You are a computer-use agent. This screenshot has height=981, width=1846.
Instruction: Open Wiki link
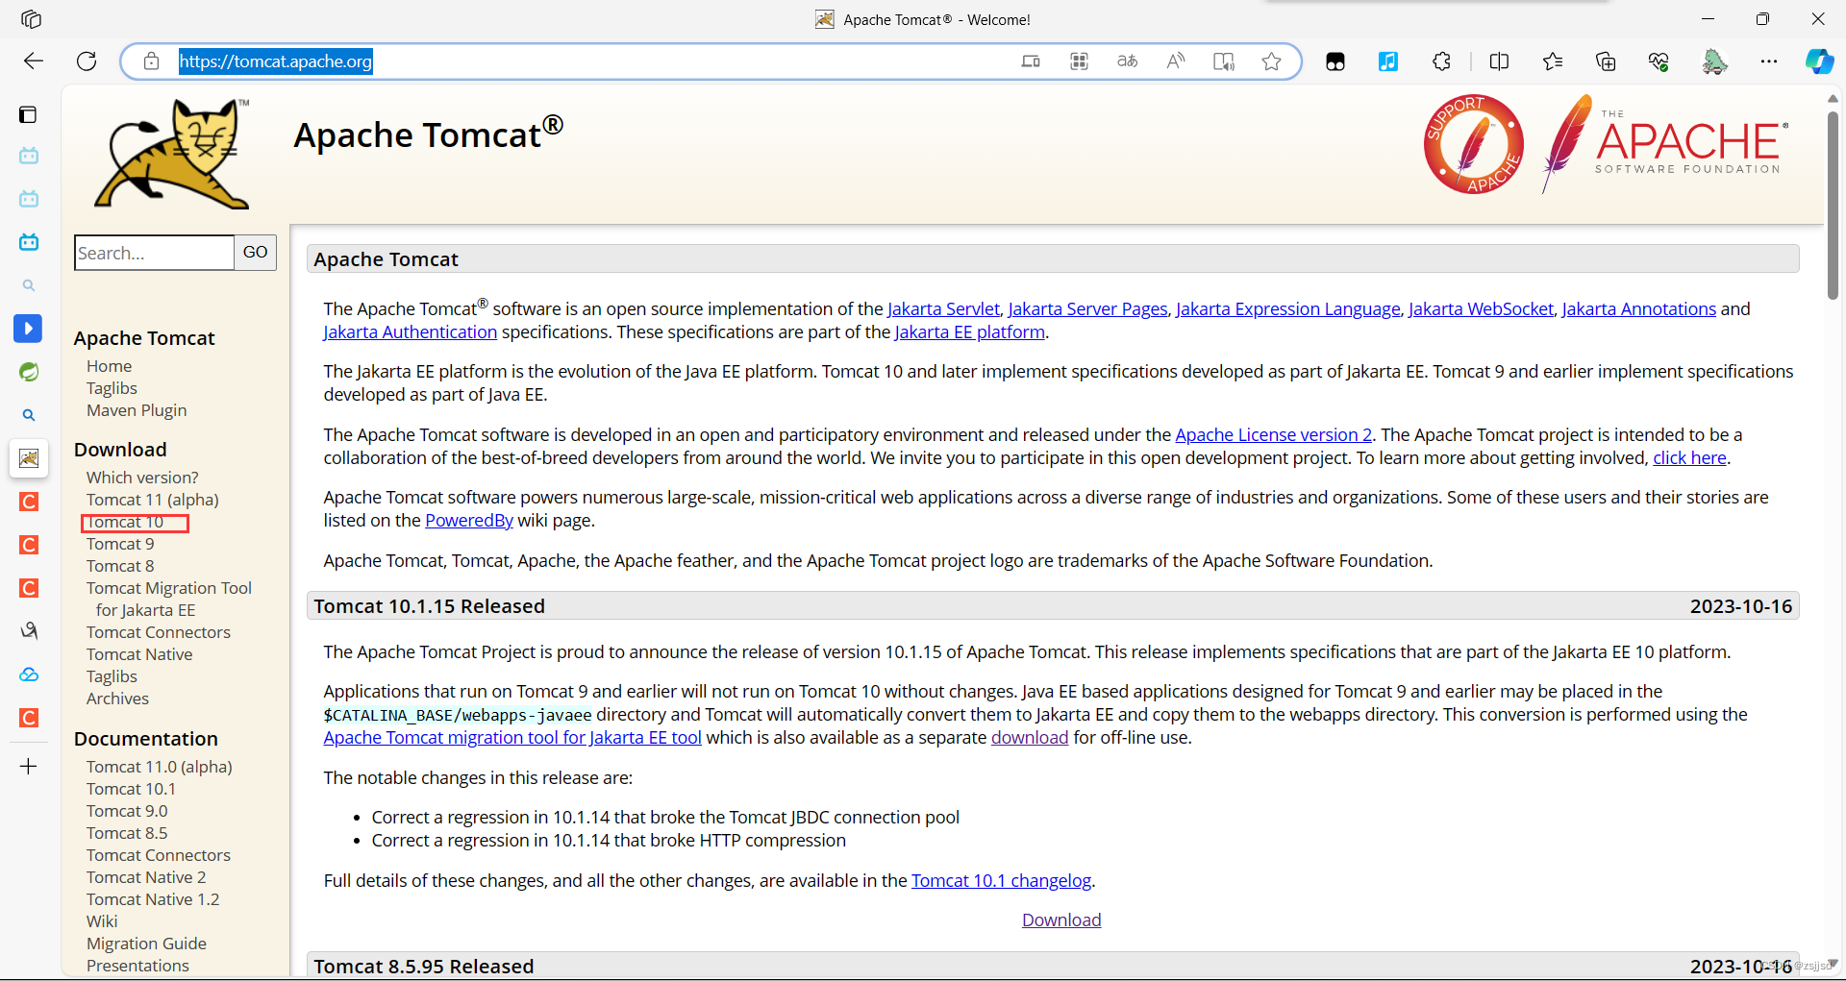[x=102, y=921]
